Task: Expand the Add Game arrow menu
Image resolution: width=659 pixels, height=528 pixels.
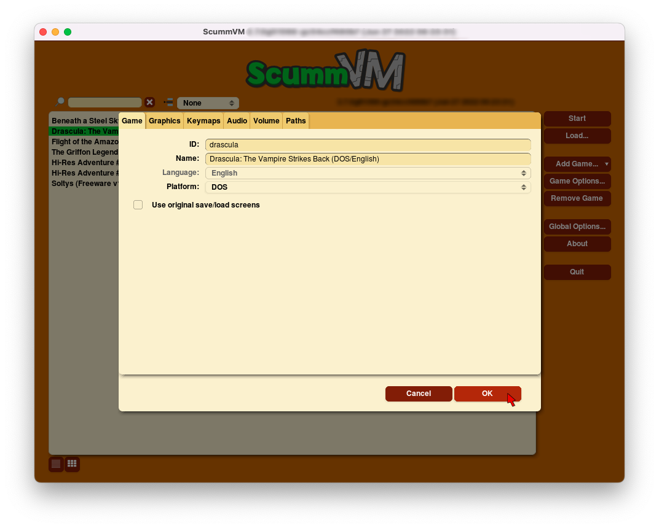Action: [607, 164]
